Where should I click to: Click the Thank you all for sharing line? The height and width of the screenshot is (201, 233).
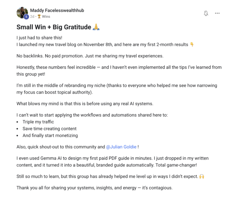[x=94, y=188]
